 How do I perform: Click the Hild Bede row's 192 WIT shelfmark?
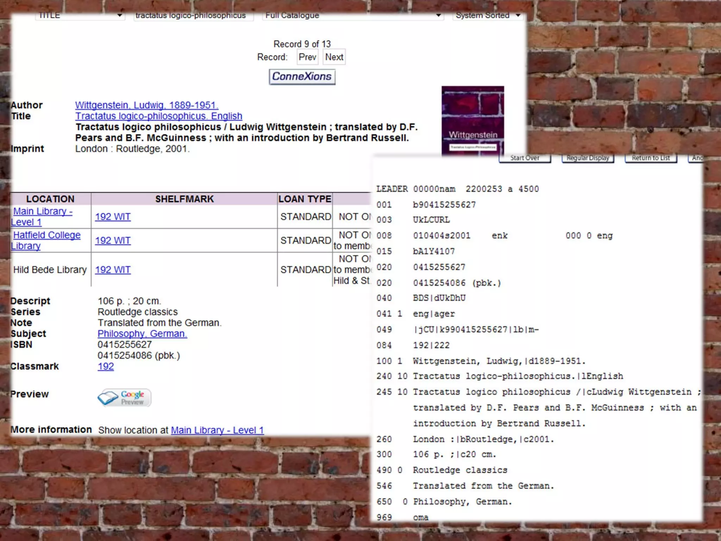[x=113, y=270]
